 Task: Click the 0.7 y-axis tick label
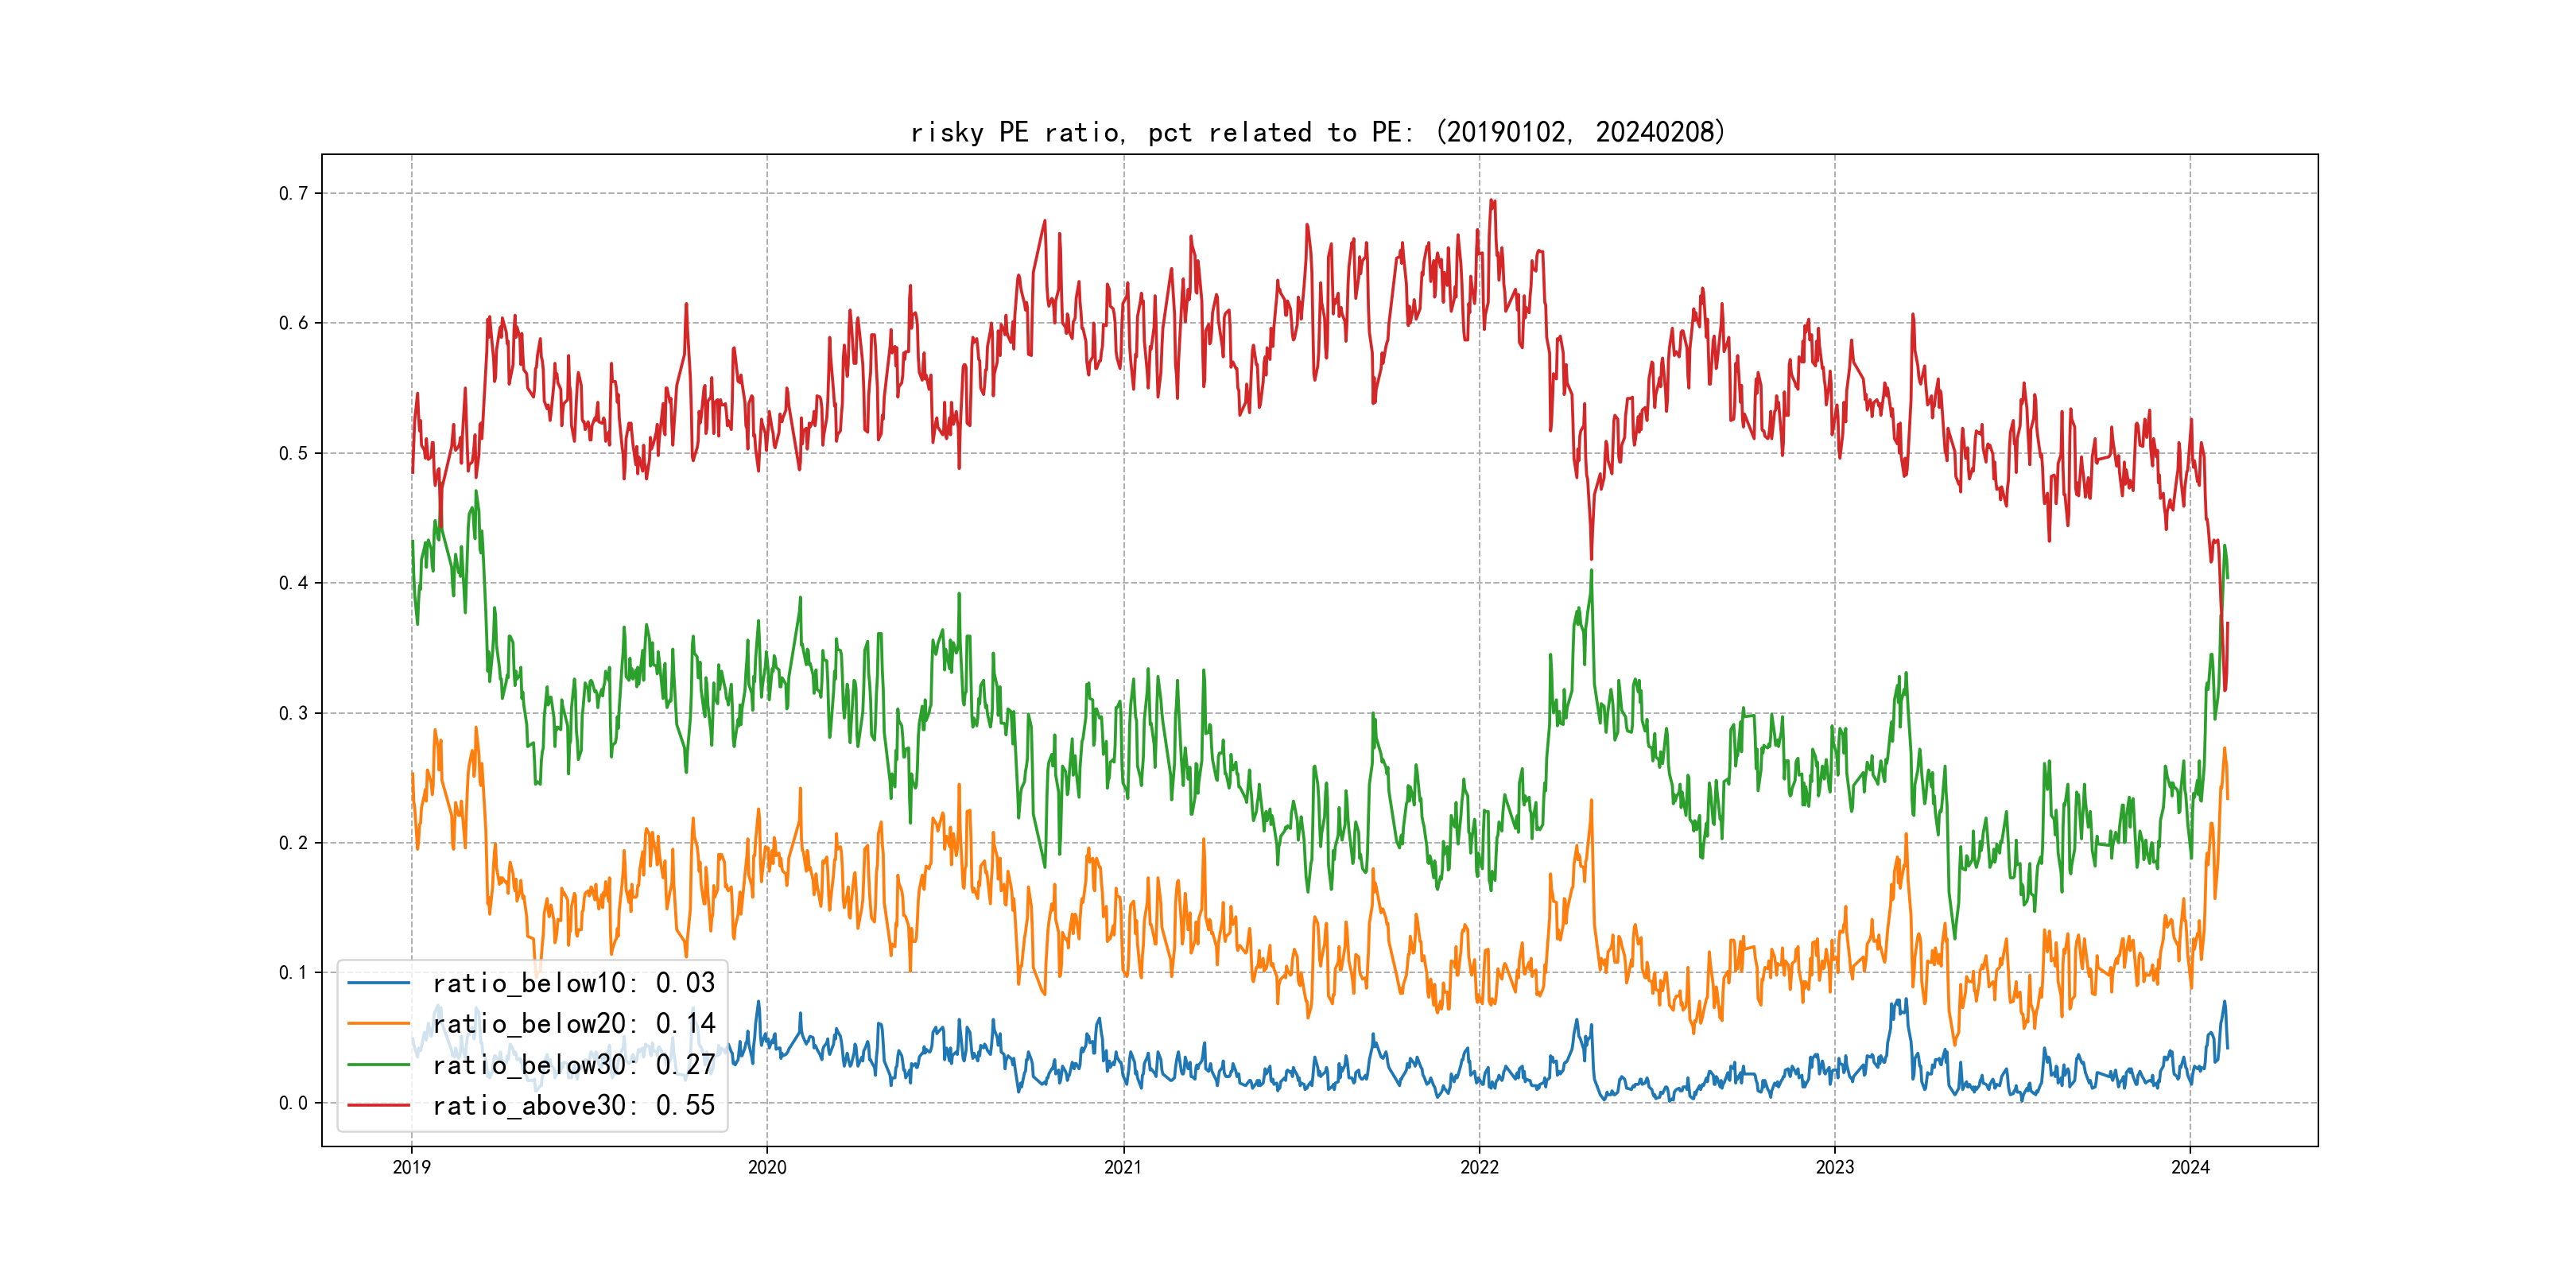pyautogui.click(x=293, y=193)
